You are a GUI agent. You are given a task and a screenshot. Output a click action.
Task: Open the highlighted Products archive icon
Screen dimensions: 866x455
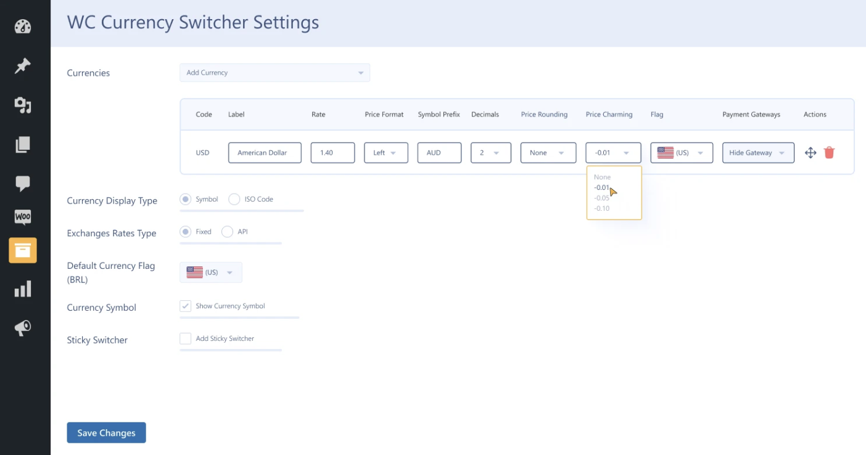[x=23, y=250]
